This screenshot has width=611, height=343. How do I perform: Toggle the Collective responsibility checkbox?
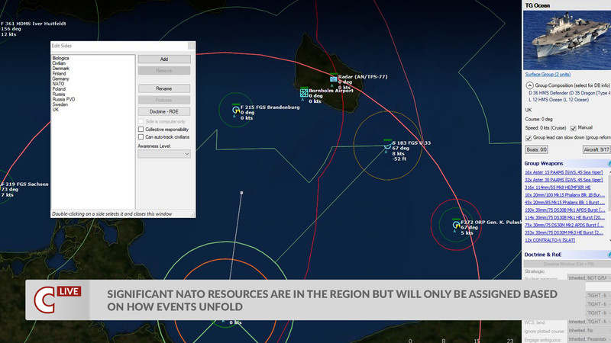pyautogui.click(x=141, y=129)
